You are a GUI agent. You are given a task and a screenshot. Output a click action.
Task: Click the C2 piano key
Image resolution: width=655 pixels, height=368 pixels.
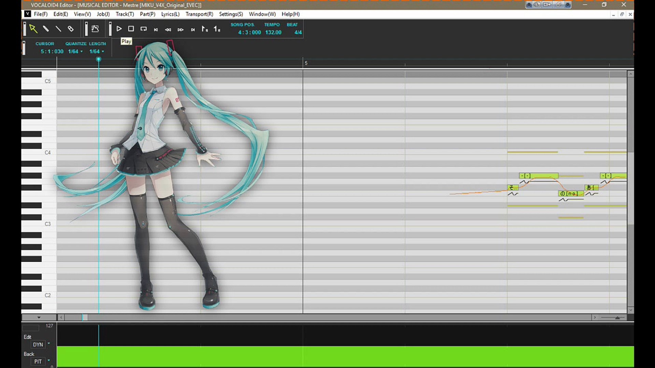39,295
